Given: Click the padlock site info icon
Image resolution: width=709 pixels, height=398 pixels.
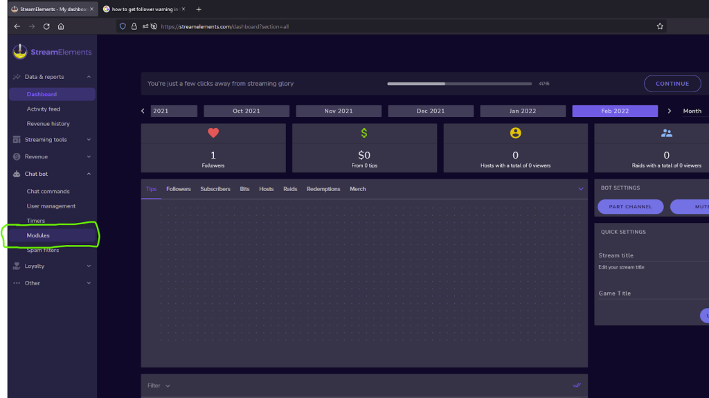Looking at the screenshot, I should tap(134, 27).
